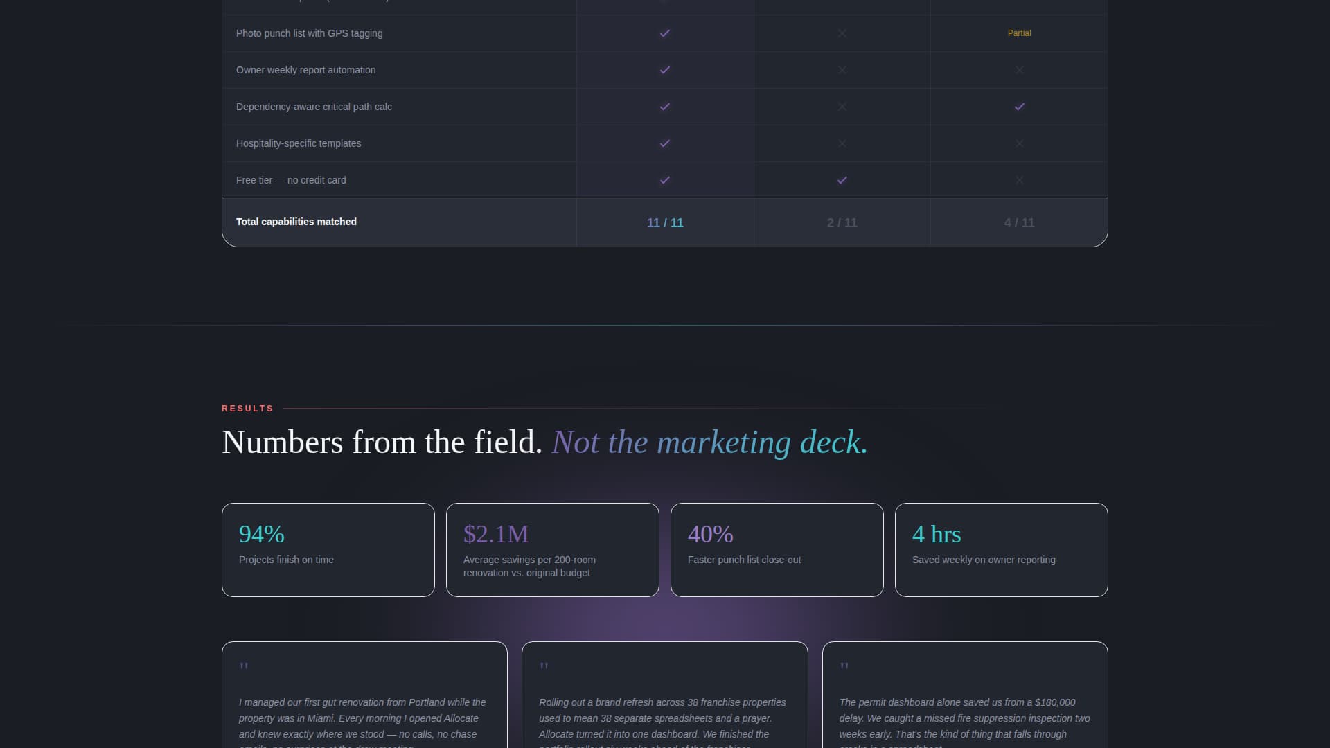Click the '11 / 11' total score

[x=665, y=223]
